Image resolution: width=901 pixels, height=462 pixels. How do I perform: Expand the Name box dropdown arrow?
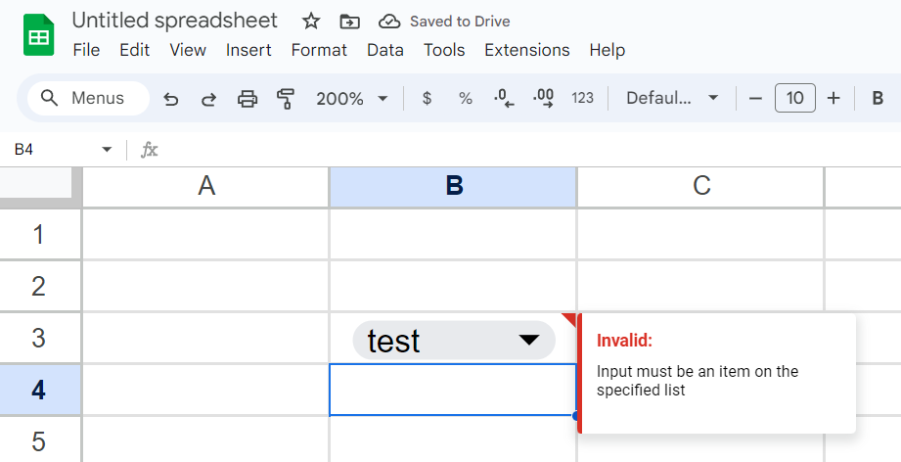[x=107, y=150]
